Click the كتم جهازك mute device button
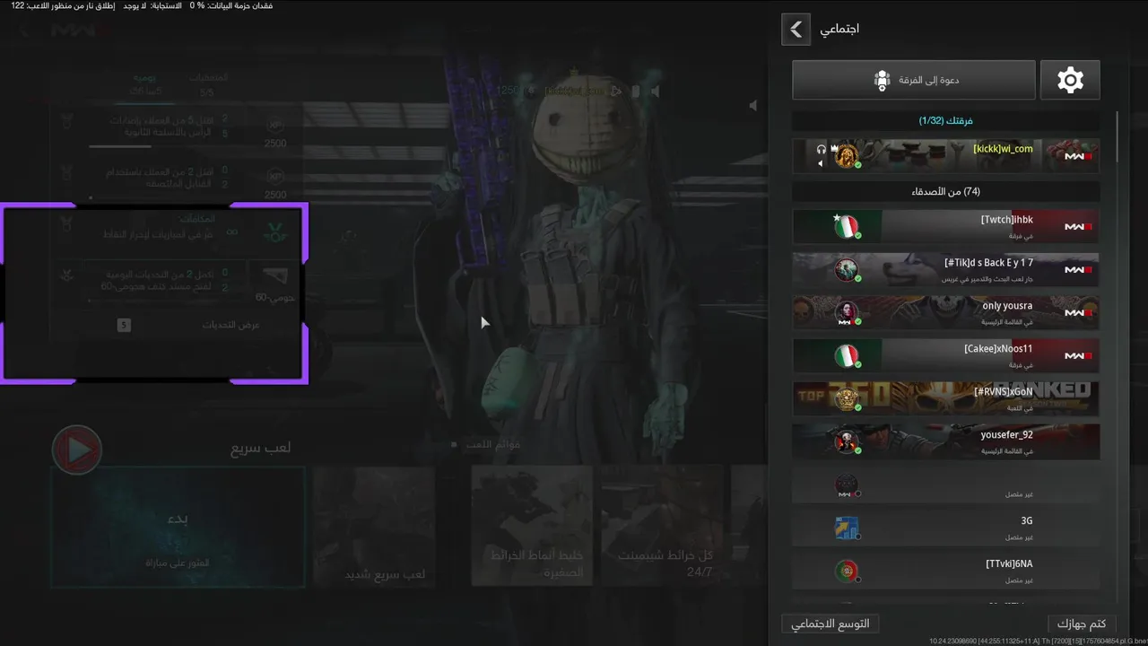This screenshot has width=1148, height=646. 1081,624
